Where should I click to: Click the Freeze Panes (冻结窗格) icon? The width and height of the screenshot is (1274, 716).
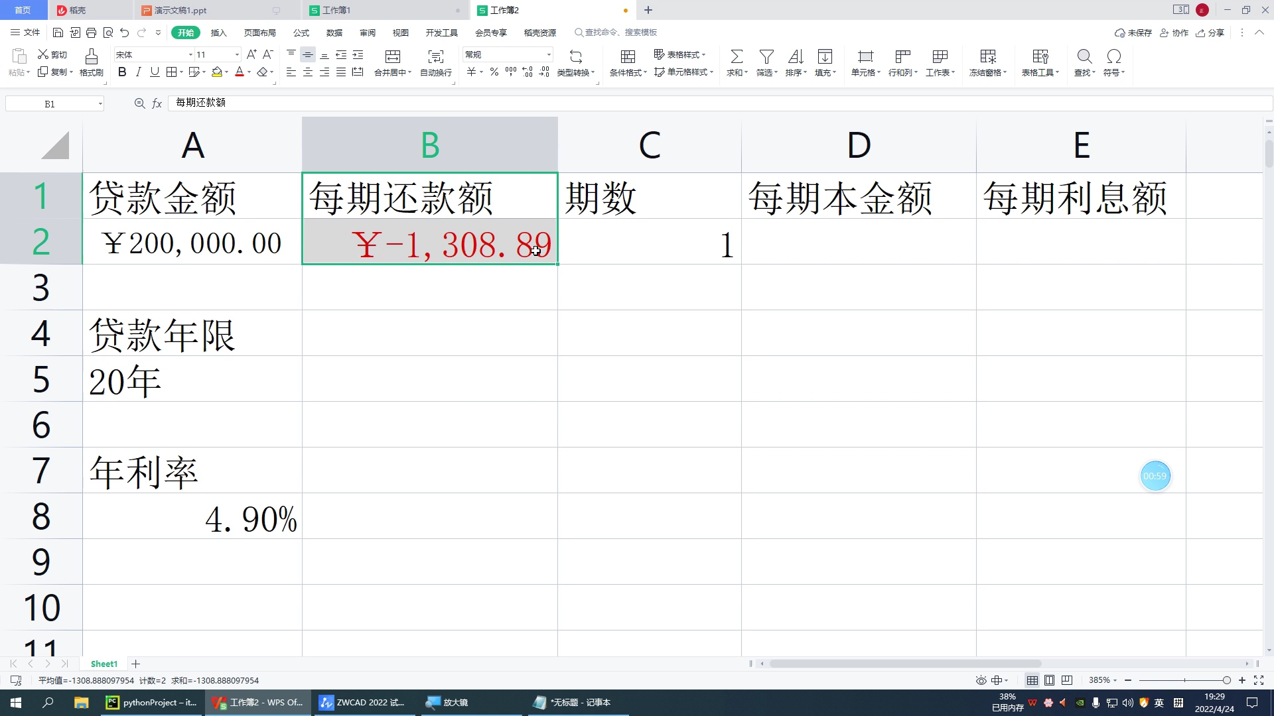click(x=988, y=56)
